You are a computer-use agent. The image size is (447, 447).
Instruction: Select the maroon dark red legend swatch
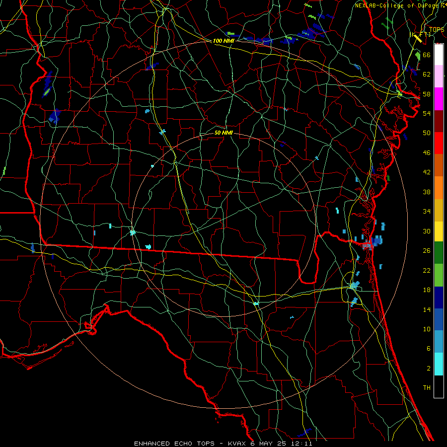[x=439, y=121]
